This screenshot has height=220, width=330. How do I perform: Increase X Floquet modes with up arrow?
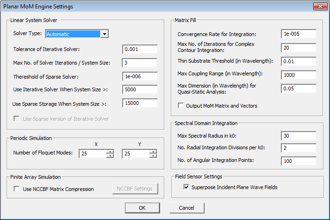(x=110, y=151)
